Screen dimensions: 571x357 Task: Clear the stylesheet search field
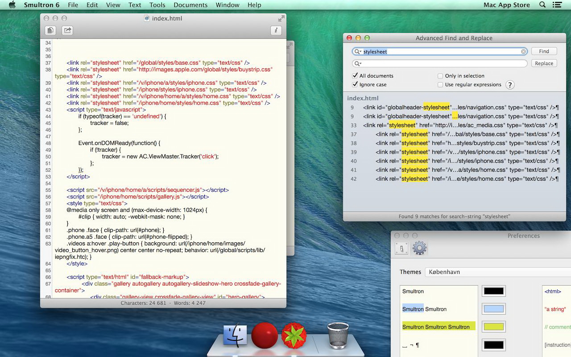click(x=523, y=52)
